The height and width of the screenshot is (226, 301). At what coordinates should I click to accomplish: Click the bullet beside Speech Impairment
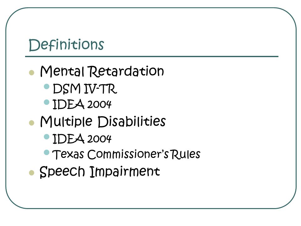click(31, 173)
